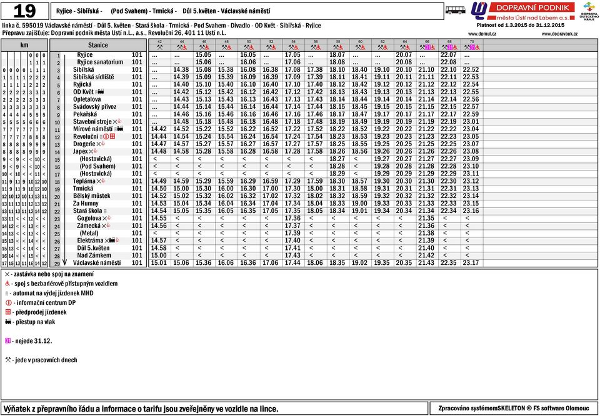
Task: Click the legend train transfer icon
Action: tap(8, 322)
